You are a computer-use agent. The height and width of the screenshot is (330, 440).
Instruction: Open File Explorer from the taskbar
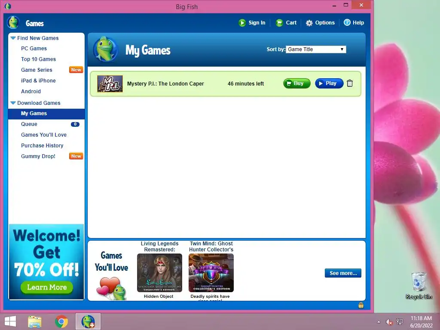[35, 321]
